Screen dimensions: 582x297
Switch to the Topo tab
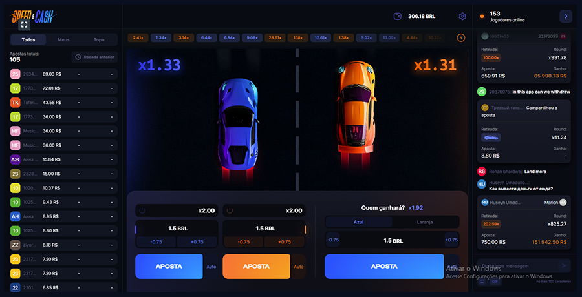tap(99, 39)
